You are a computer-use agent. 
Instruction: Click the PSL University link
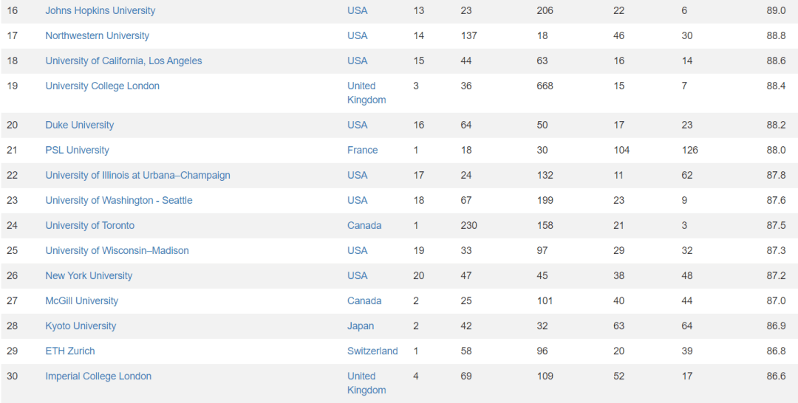tap(77, 151)
